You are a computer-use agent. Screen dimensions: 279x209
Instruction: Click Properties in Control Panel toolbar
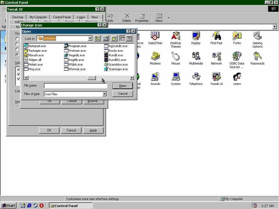click(142, 18)
